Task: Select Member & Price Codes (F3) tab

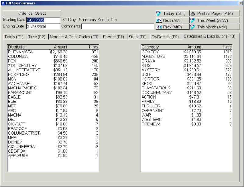Action: coord(74,37)
